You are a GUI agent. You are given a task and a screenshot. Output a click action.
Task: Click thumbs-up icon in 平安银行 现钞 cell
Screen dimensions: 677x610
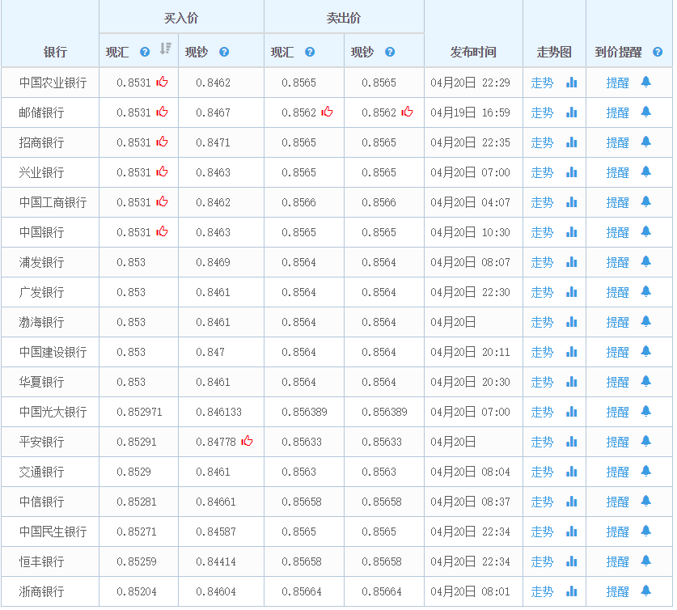coord(247,441)
